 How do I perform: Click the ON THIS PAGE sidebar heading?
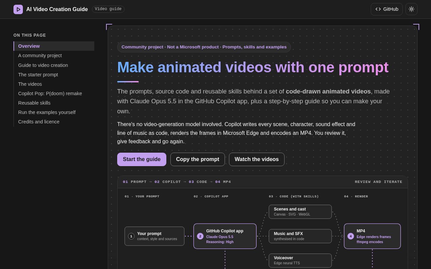coord(30,35)
